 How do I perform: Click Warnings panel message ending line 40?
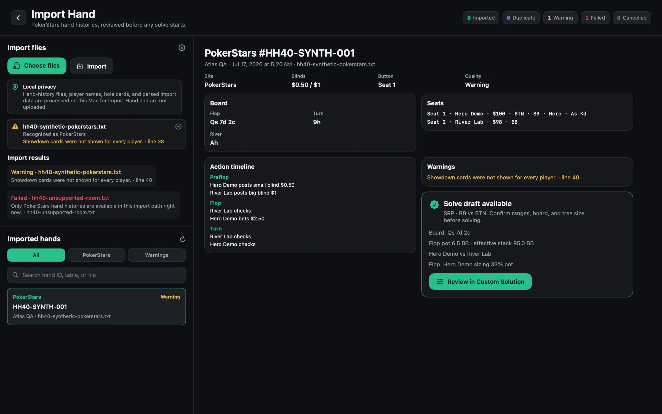pos(503,177)
